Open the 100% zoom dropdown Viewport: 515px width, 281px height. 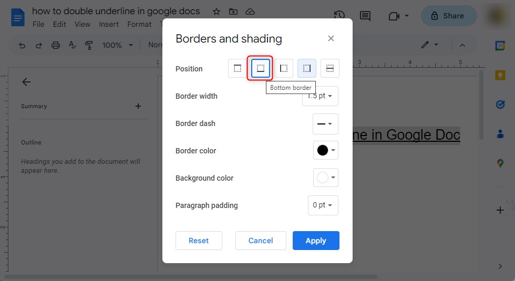117,45
